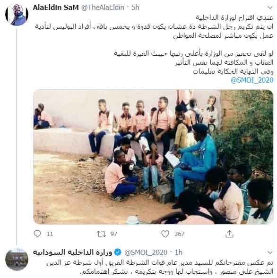This screenshot has height=278, width=277.
Task: Open the share tweet icon
Action: pos(229,234)
